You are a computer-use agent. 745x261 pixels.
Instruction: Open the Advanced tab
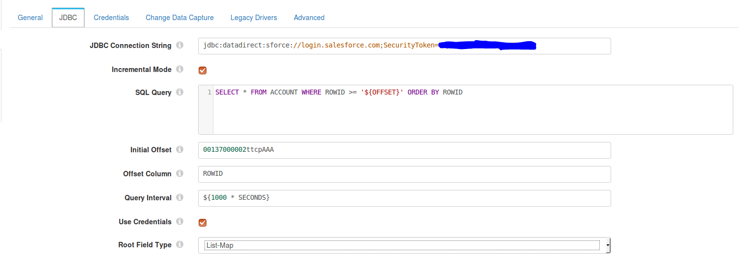pyautogui.click(x=309, y=18)
